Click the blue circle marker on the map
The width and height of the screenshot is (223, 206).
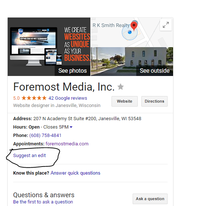pyautogui.click(x=129, y=33)
